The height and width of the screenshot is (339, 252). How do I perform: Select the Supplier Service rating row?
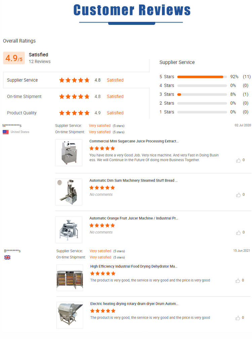76,80
